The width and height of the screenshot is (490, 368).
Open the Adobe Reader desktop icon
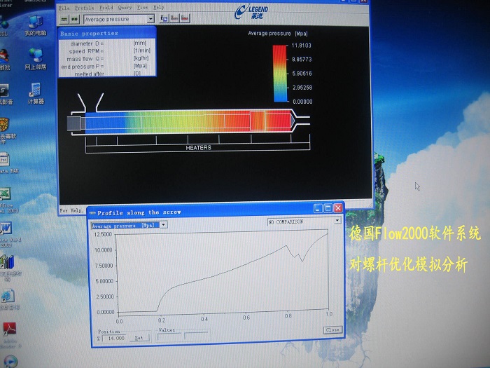tap(9, 336)
